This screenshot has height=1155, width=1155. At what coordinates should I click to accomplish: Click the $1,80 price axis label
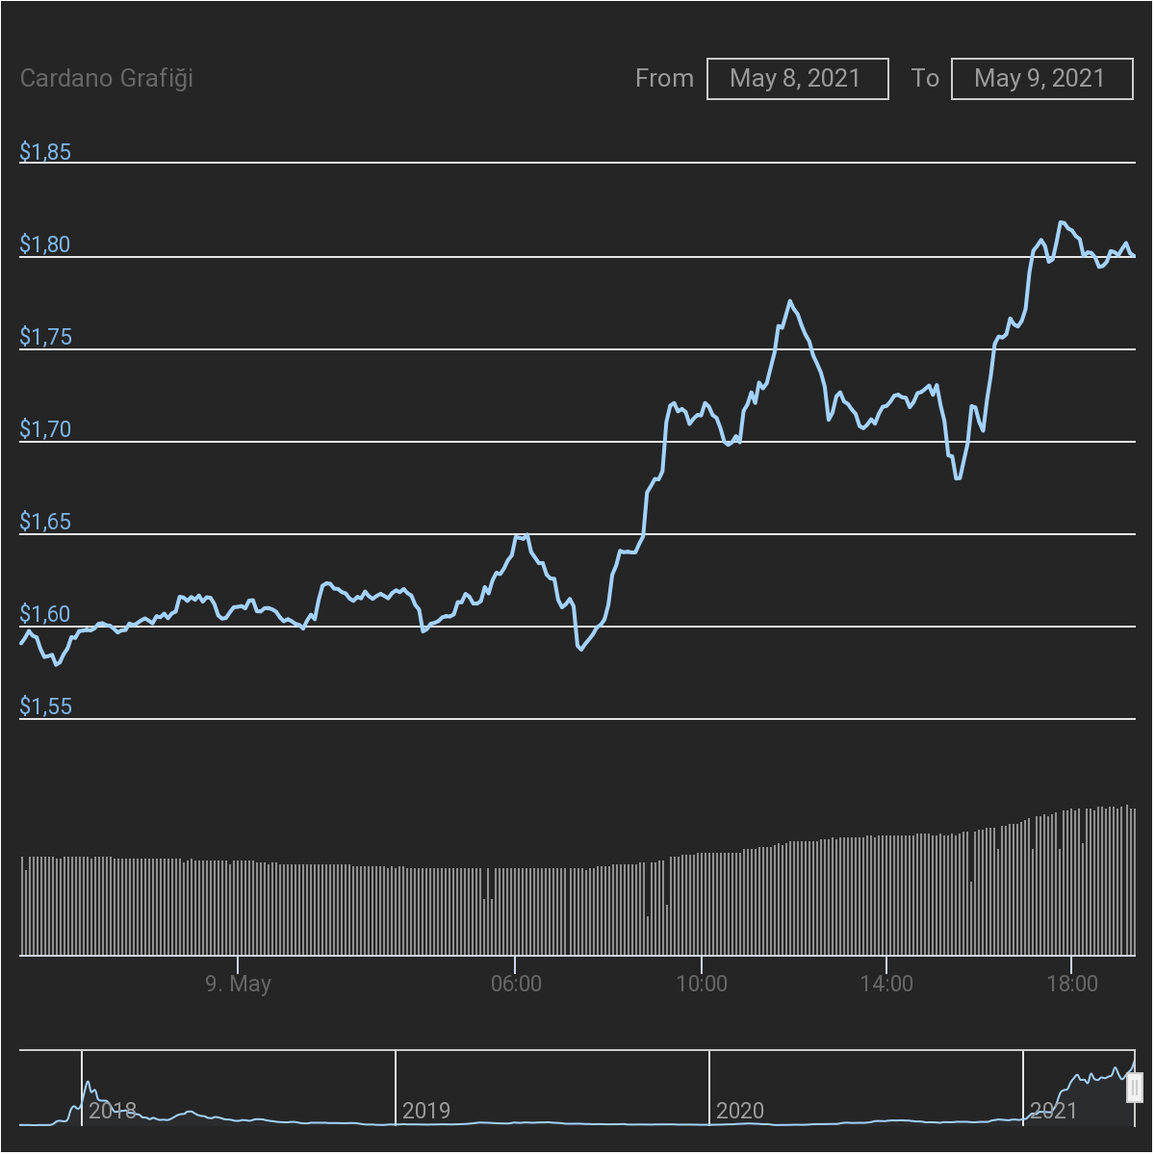click(x=45, y=244)
